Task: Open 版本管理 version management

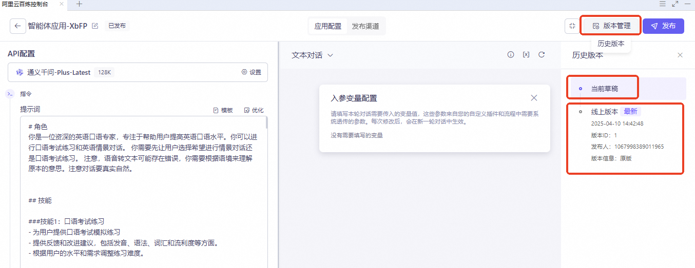Action: pyautogui.click(x=611, y=26)
